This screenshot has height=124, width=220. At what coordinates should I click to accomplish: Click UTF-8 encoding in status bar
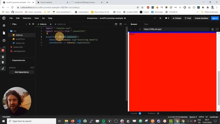tap(201, 117)
